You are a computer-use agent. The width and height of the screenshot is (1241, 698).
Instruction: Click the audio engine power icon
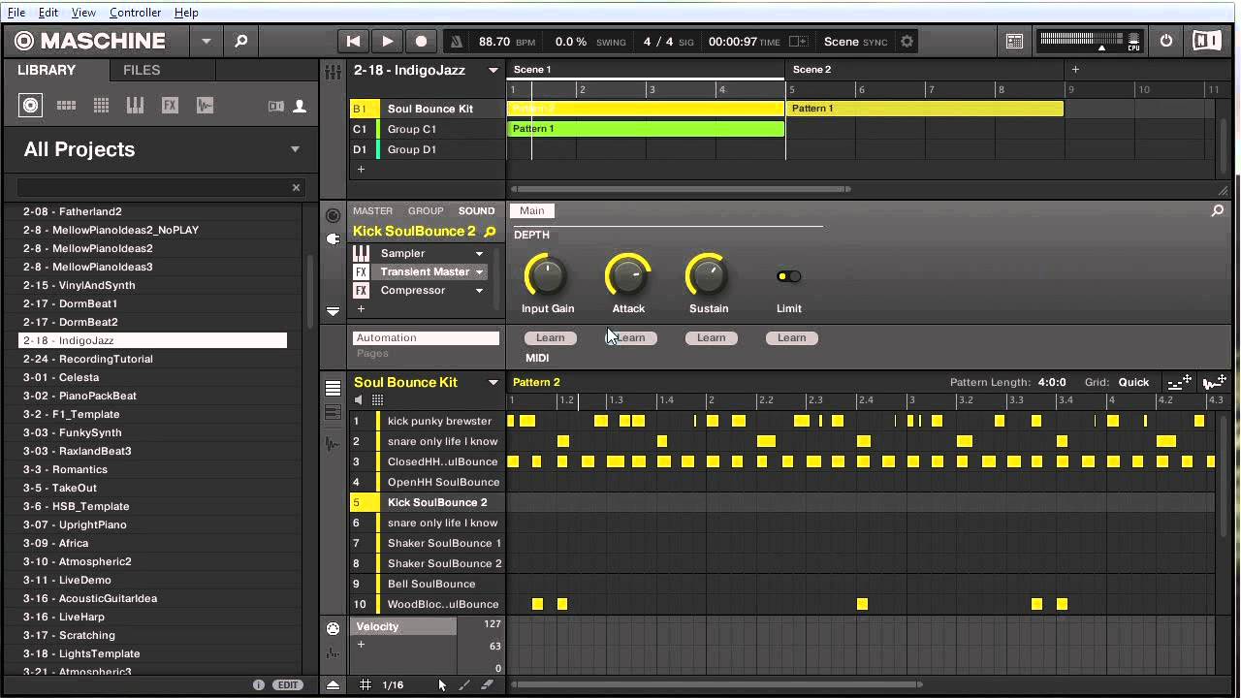click(x=1166, y=41)
